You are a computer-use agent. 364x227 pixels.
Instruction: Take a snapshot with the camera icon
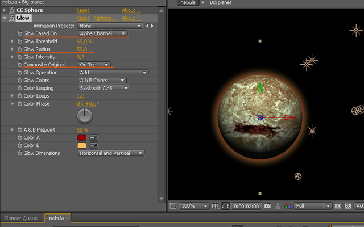click(267, 206)
